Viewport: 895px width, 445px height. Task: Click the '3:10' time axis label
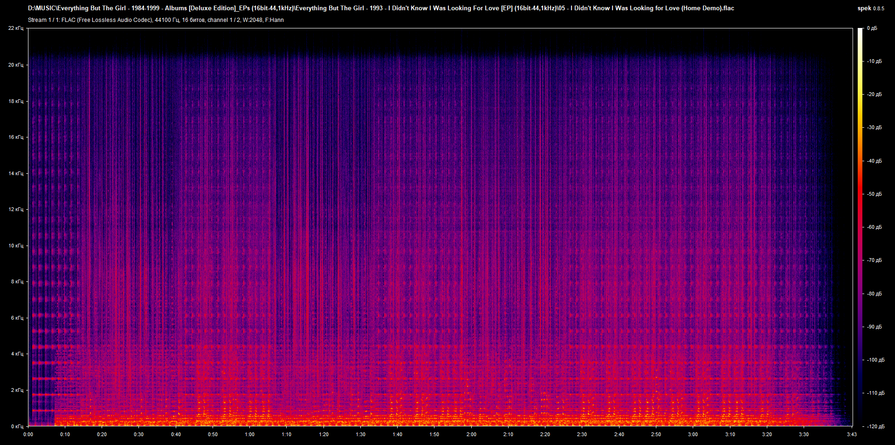[x=730, y=434]
